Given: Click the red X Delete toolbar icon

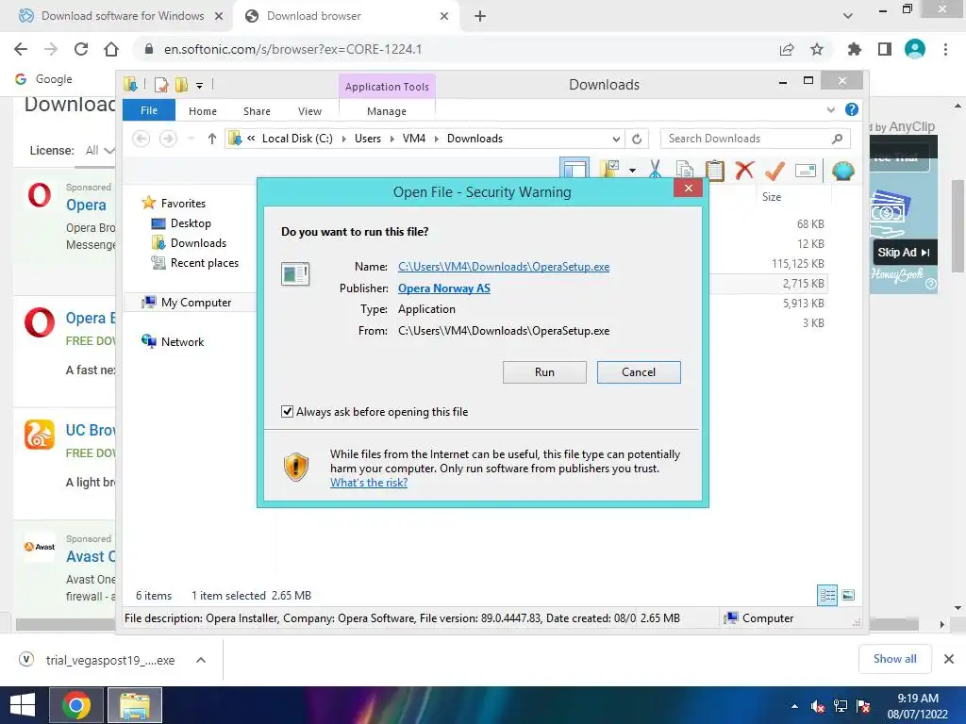Looking at the screenshot, I should [x=745, y=170].
